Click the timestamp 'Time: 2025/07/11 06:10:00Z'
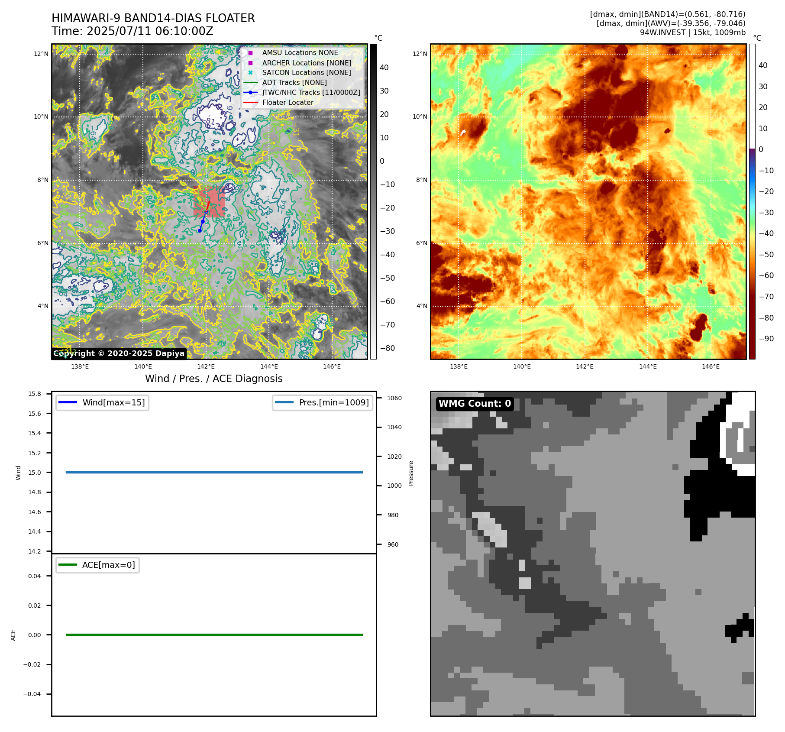 [x=132, y=31]
